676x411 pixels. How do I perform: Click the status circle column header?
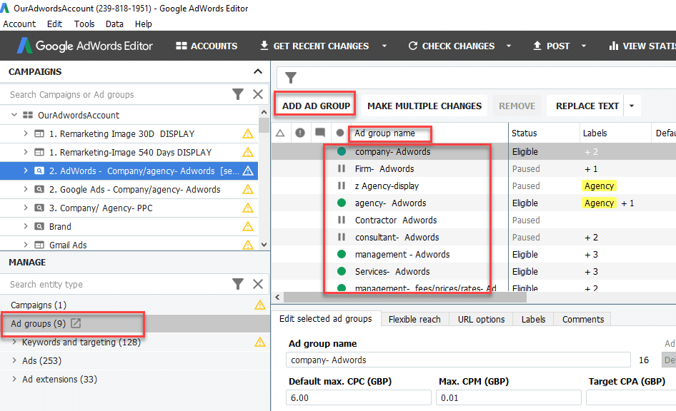[340, 133]
